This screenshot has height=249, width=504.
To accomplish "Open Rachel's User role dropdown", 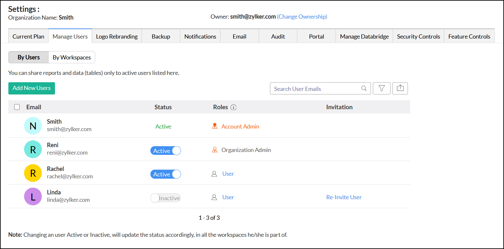I will pyautogui.click(x=228, y=174).
